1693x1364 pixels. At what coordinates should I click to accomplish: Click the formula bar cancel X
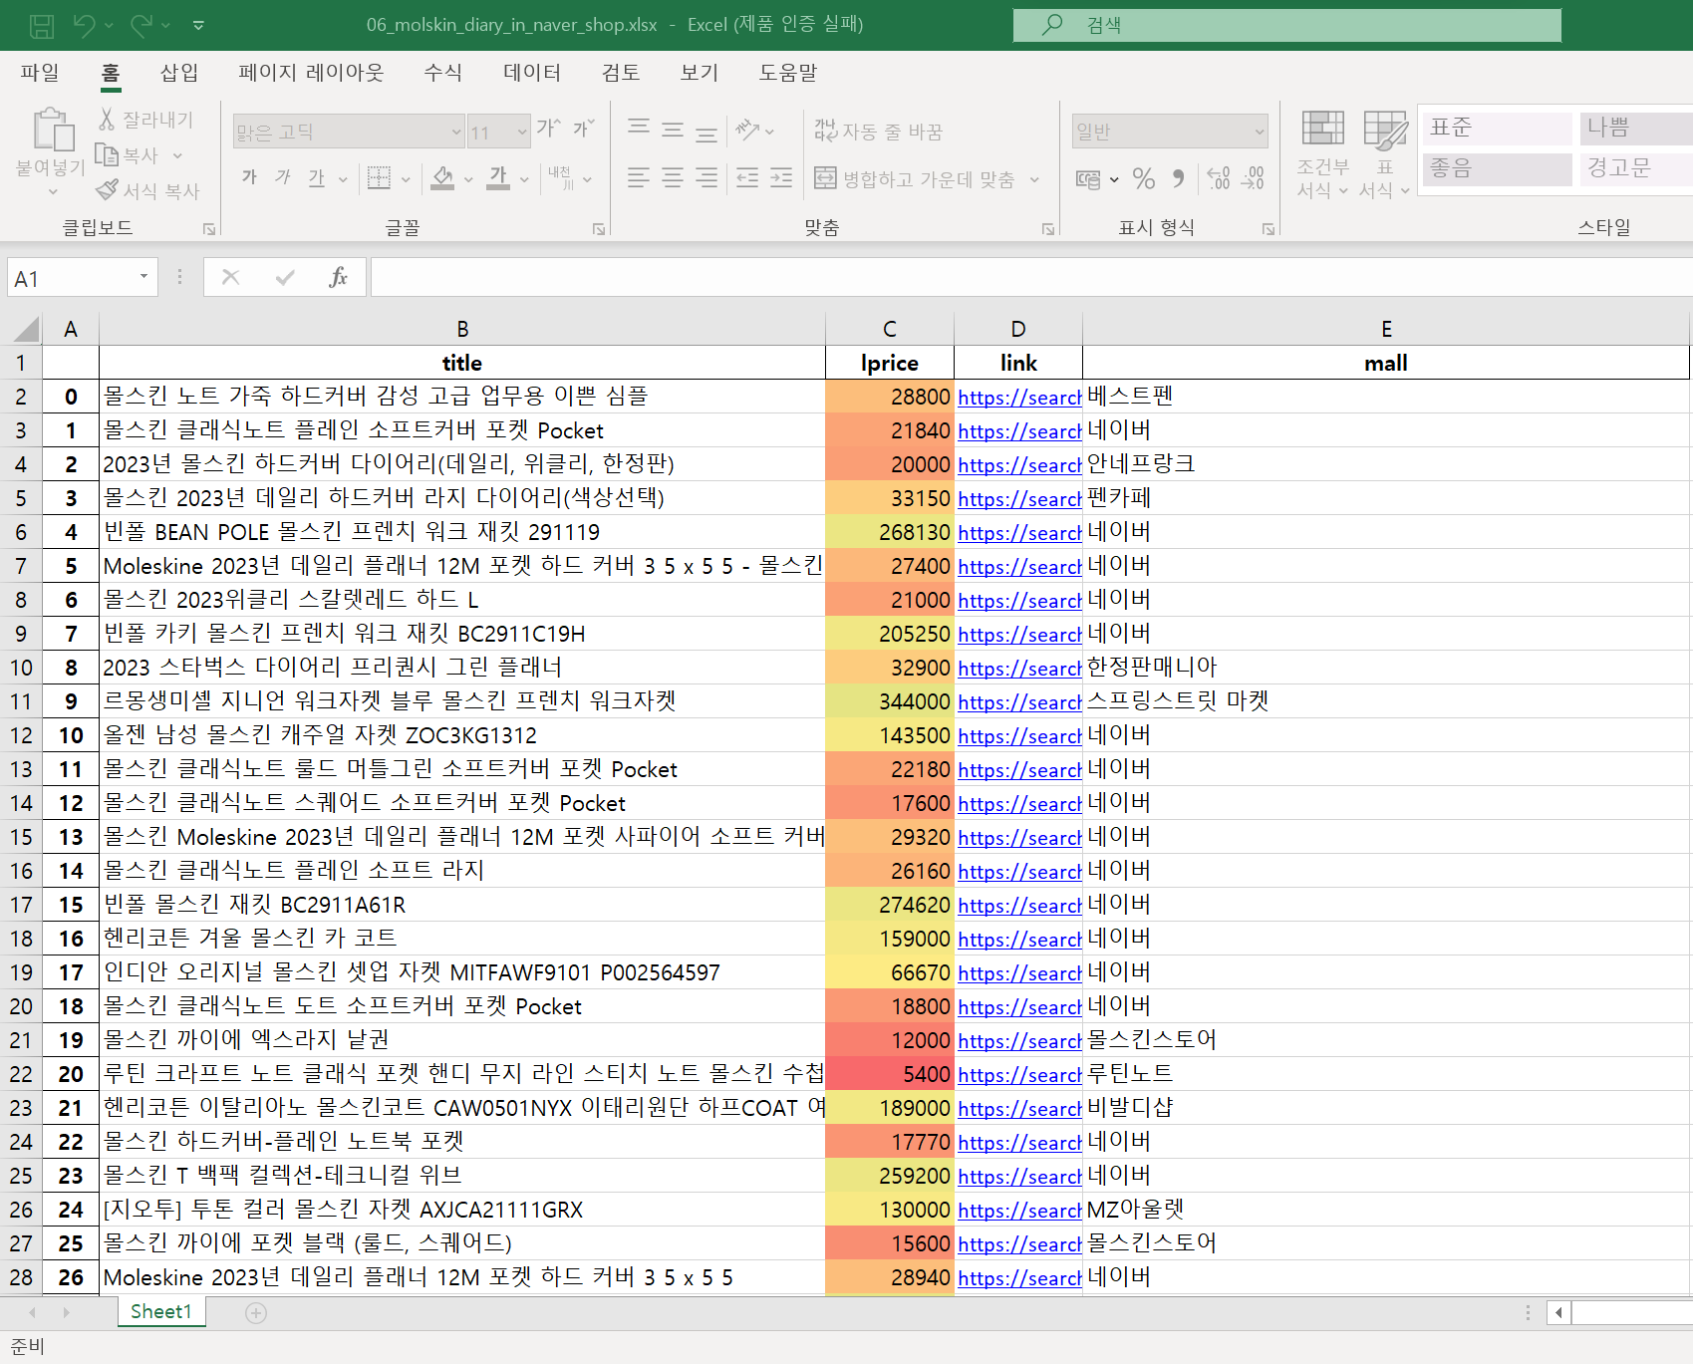pyautogui.click(x=230, y=277)
